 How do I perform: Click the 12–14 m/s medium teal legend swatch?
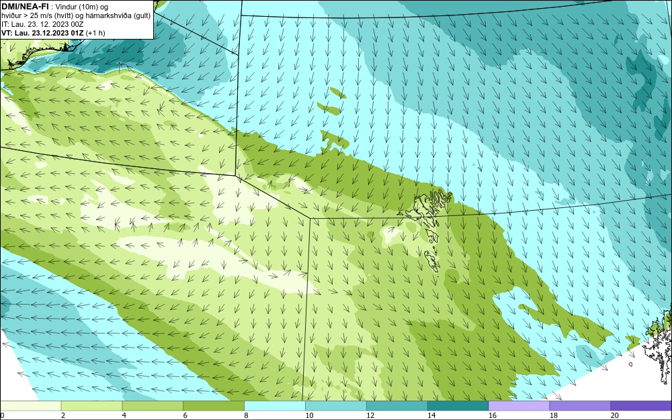397,406
